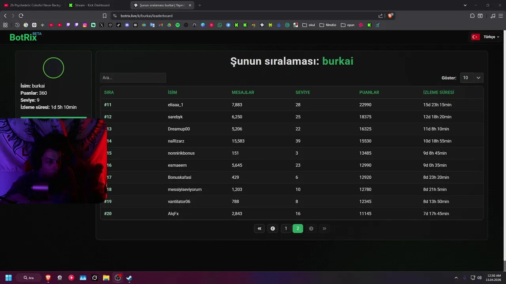Open the Göster rows-per-page dropdown
This screenshot has height=284, width=506.
(x=472, y=78)
